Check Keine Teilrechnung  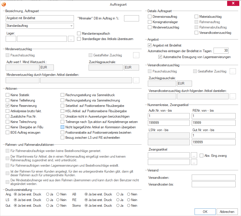coord(8,122)
